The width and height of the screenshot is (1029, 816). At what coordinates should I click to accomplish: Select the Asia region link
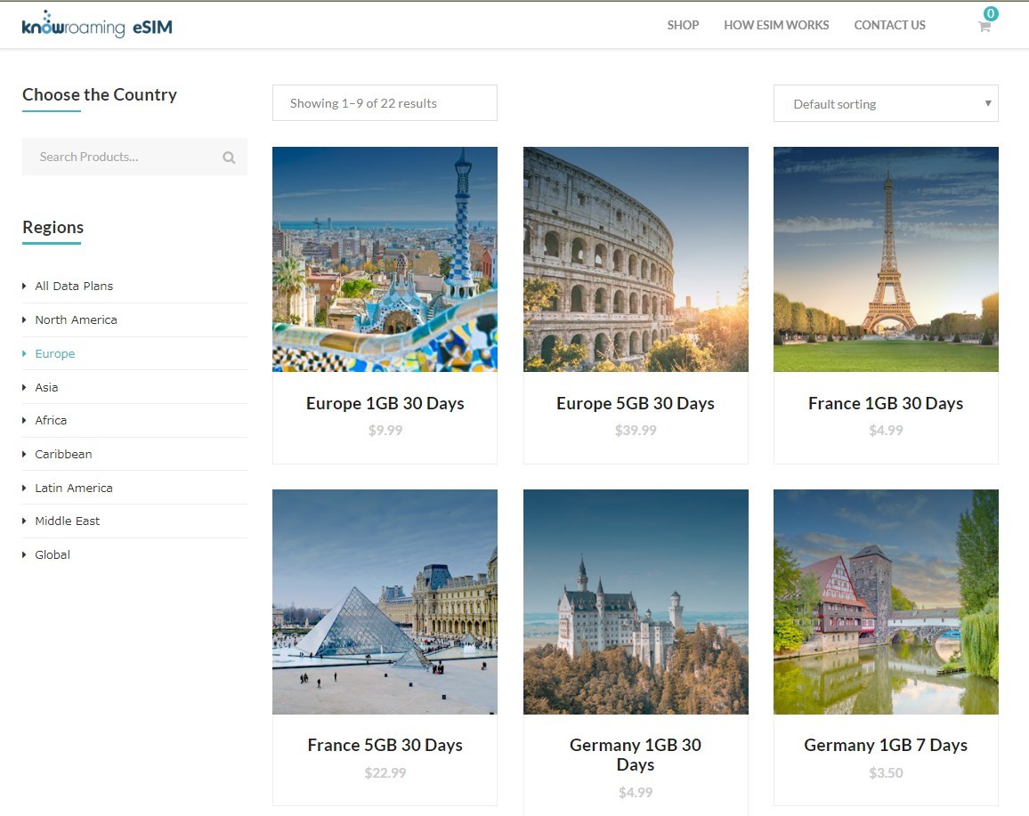(46, 387)
